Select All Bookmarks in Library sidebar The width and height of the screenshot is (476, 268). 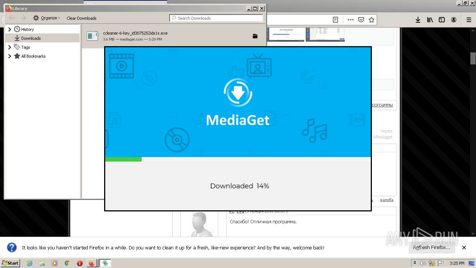click(x=33, y=56)
